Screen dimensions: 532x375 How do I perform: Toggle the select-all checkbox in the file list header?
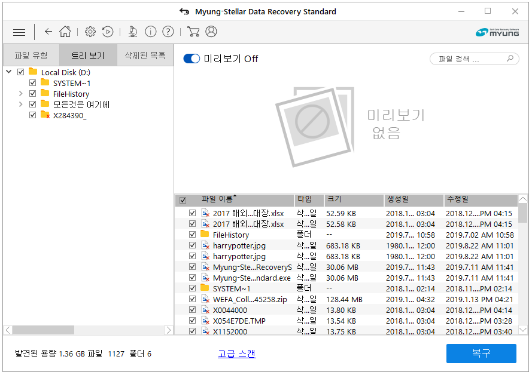183,201
